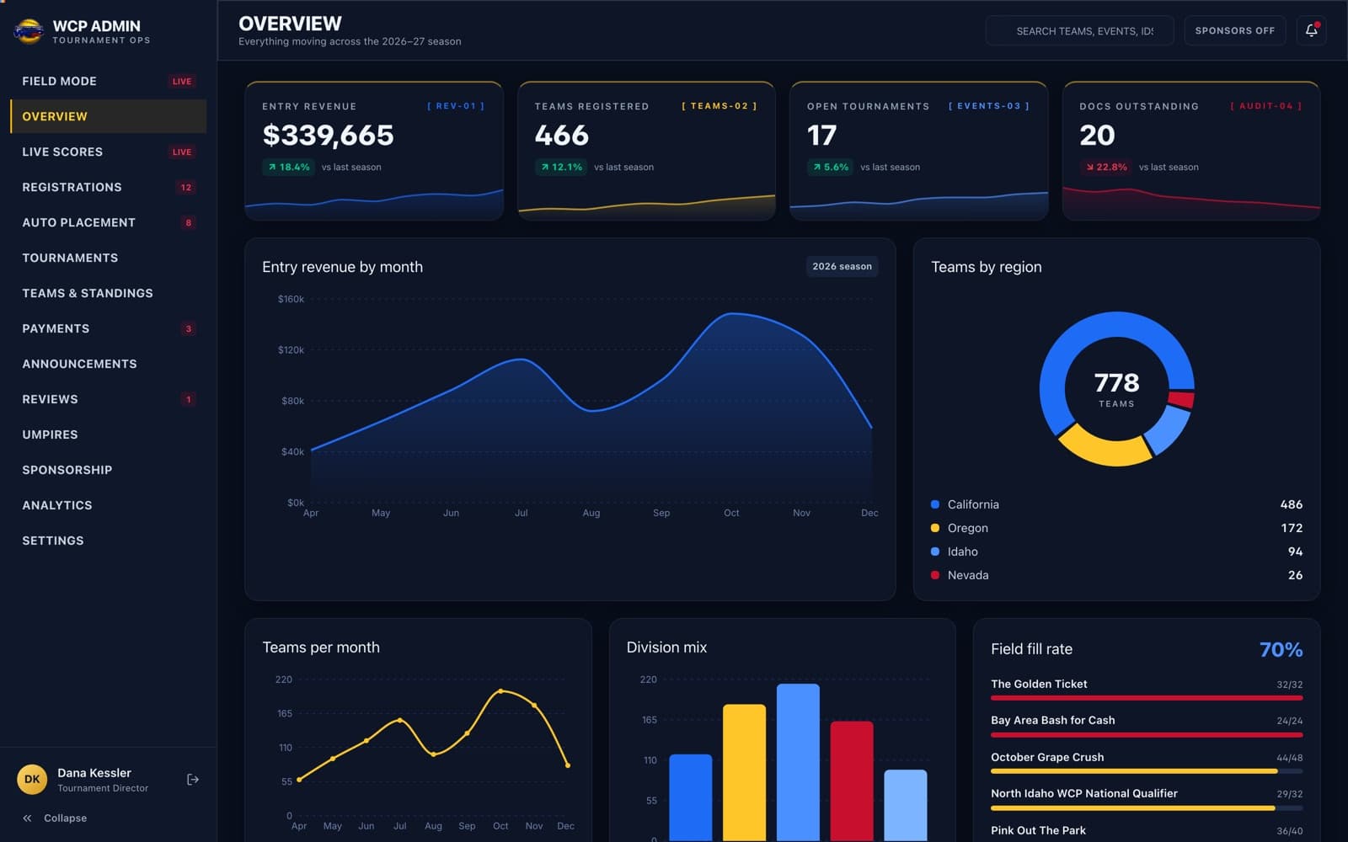The image size is (1348, 842).
Task: Click the Registrations count badge 12
Action: pyautogui.click(x=186, y=187)
